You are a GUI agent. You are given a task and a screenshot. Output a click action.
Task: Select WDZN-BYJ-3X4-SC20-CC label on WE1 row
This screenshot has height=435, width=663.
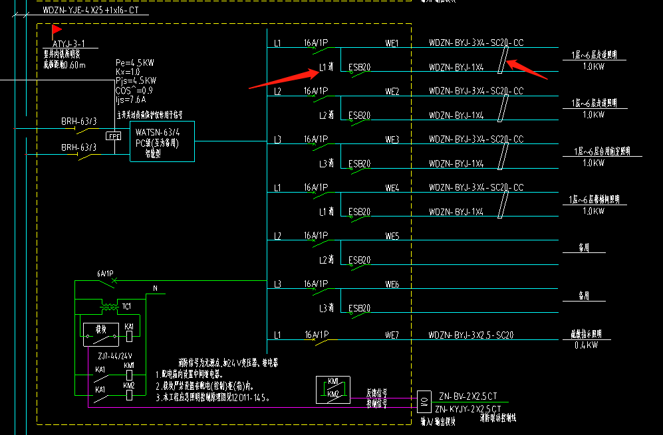(x=476, y=43)
